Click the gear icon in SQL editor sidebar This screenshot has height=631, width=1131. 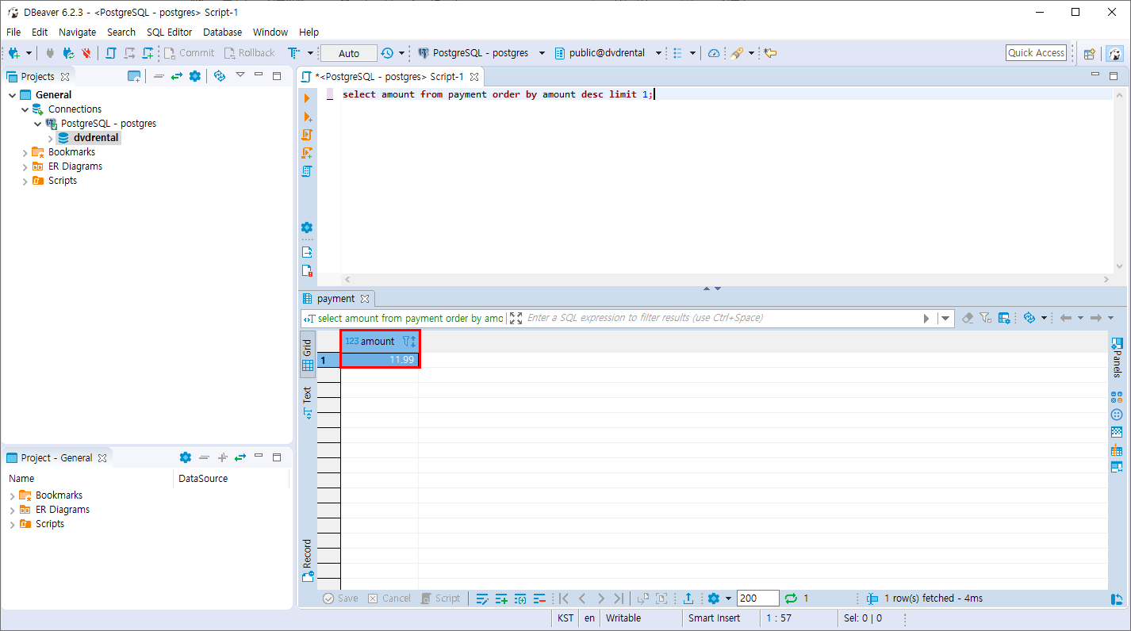pyautogui.click(x=307, y=228)
